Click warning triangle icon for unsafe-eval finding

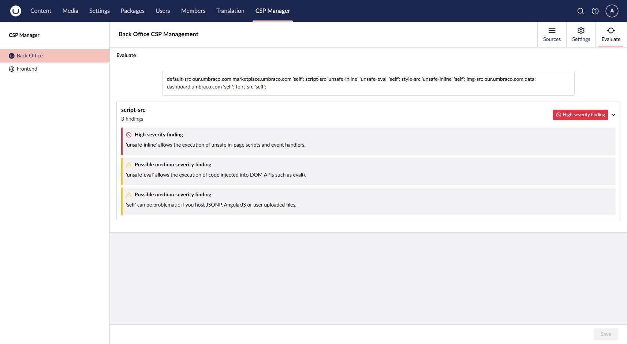[129, 165]
